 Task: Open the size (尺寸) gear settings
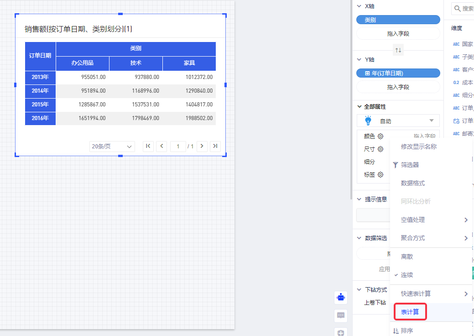coord(380,149)
